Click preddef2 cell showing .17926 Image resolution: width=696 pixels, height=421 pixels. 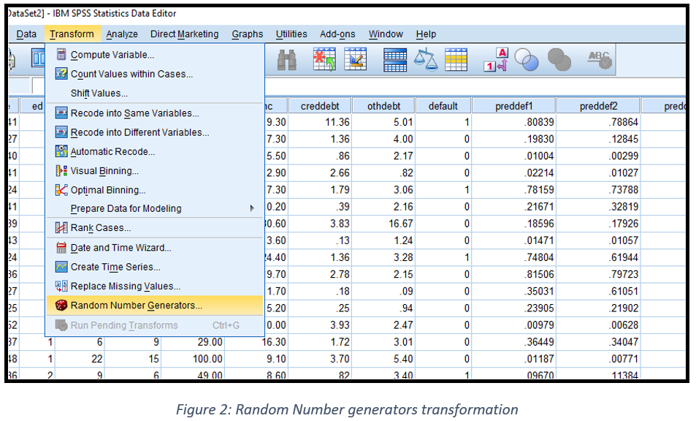tap(598, 224)
